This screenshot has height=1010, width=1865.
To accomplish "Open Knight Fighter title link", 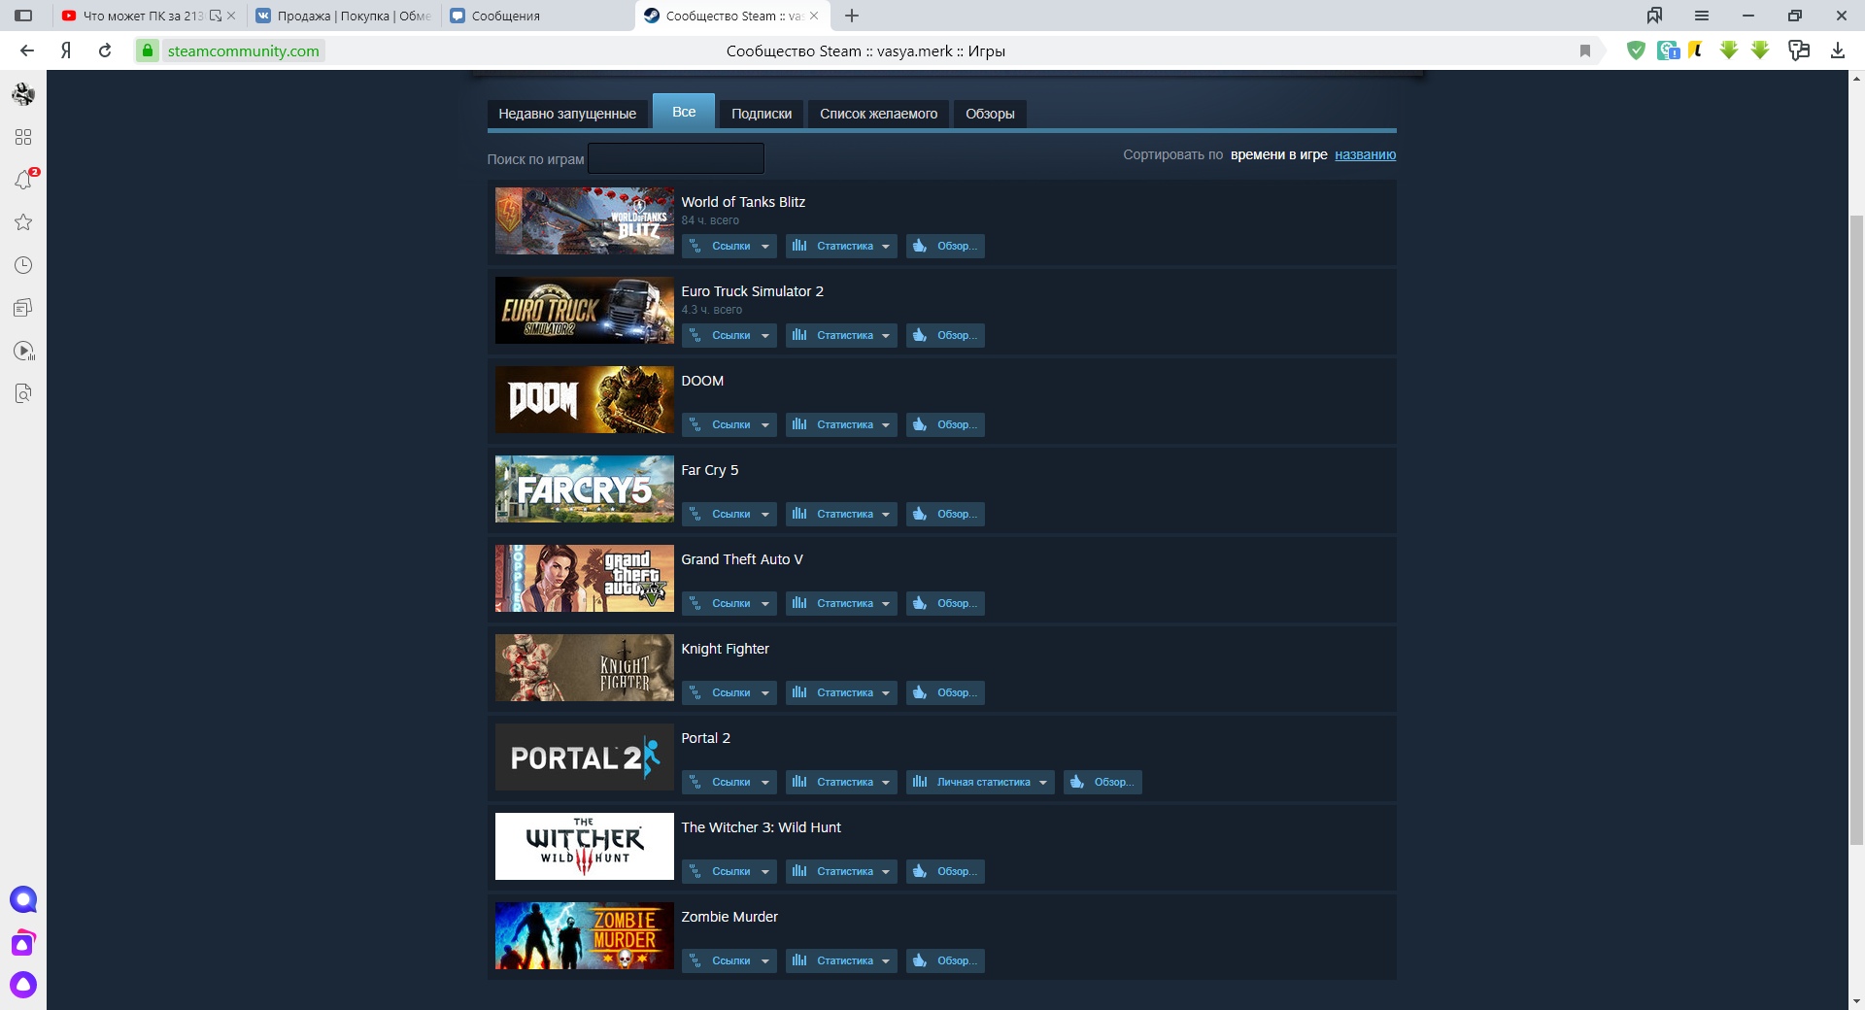I will [x=725, y=649].
